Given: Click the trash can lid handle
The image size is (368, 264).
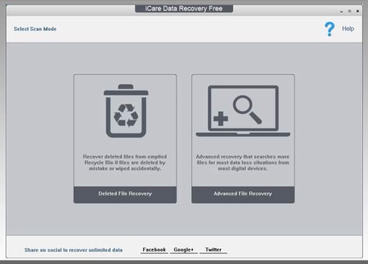Looking at the screenshot, I should pyautogui.click(x=126, y=87).
